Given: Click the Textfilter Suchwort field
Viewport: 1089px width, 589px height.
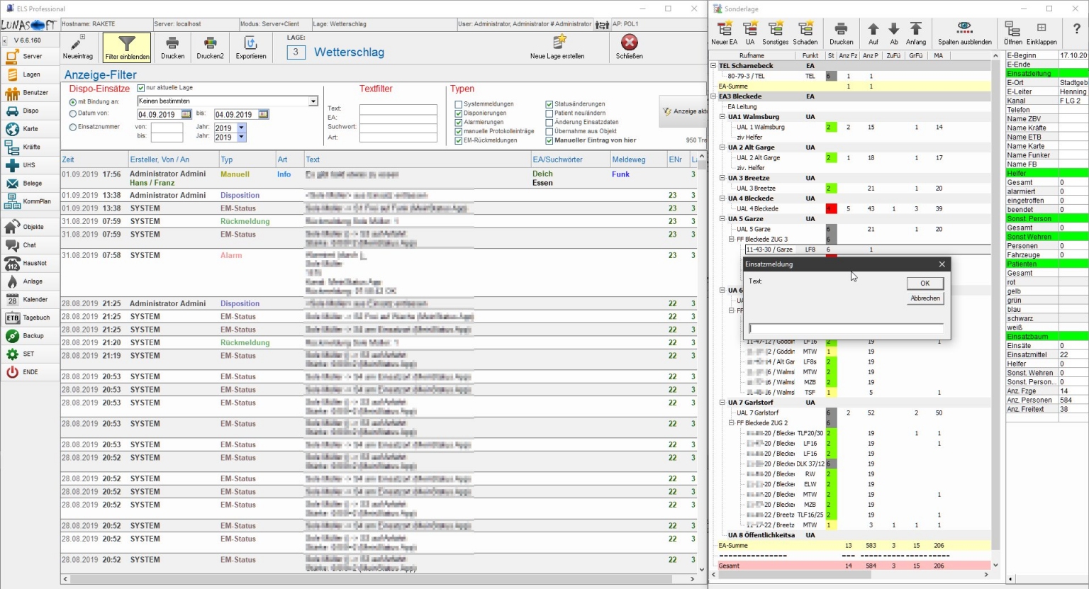Looking at the screenshot, I should pos(398,128).
